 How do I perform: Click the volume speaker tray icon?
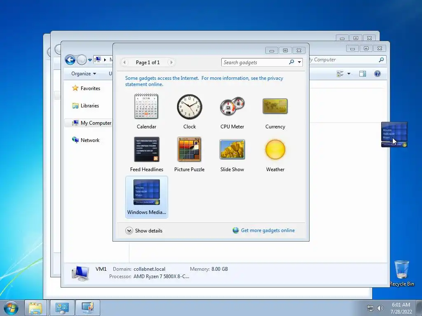point(380,308)
